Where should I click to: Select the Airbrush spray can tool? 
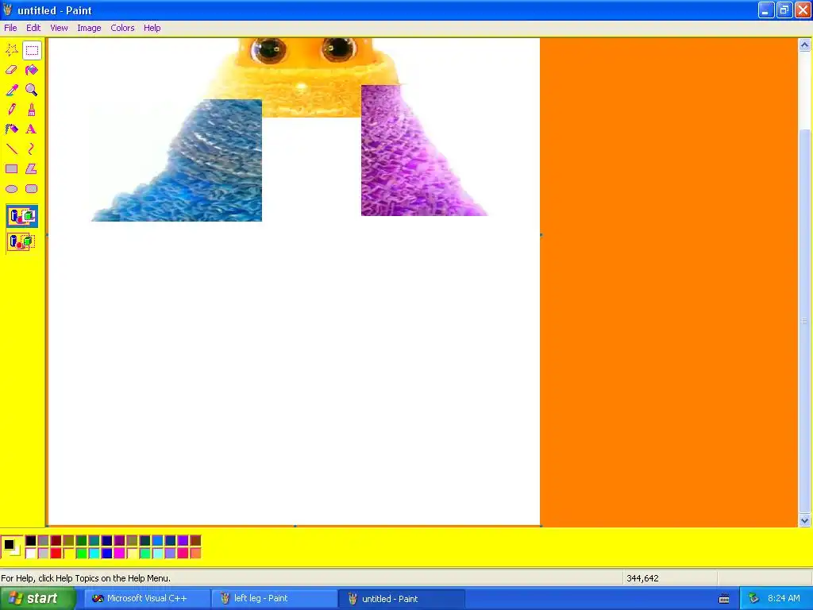pos(11,129)
